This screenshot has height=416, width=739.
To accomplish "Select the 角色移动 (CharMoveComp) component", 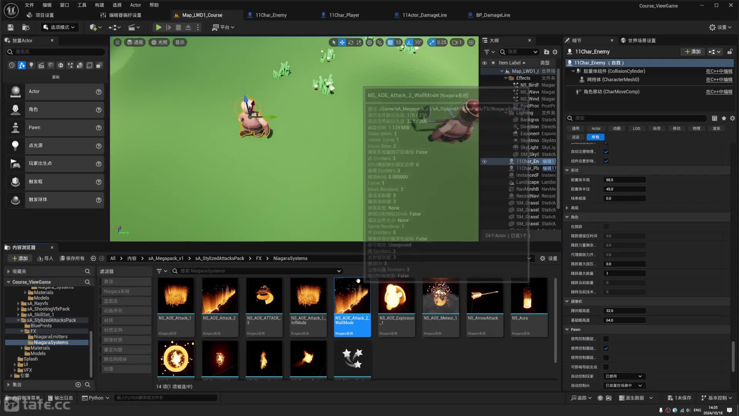I will (611, 92).
